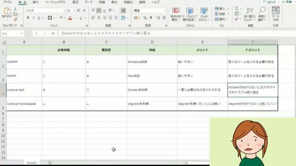Click the Name Box showing F4
The width and height of the screenshot is (296, 166).
pos(11,34)
